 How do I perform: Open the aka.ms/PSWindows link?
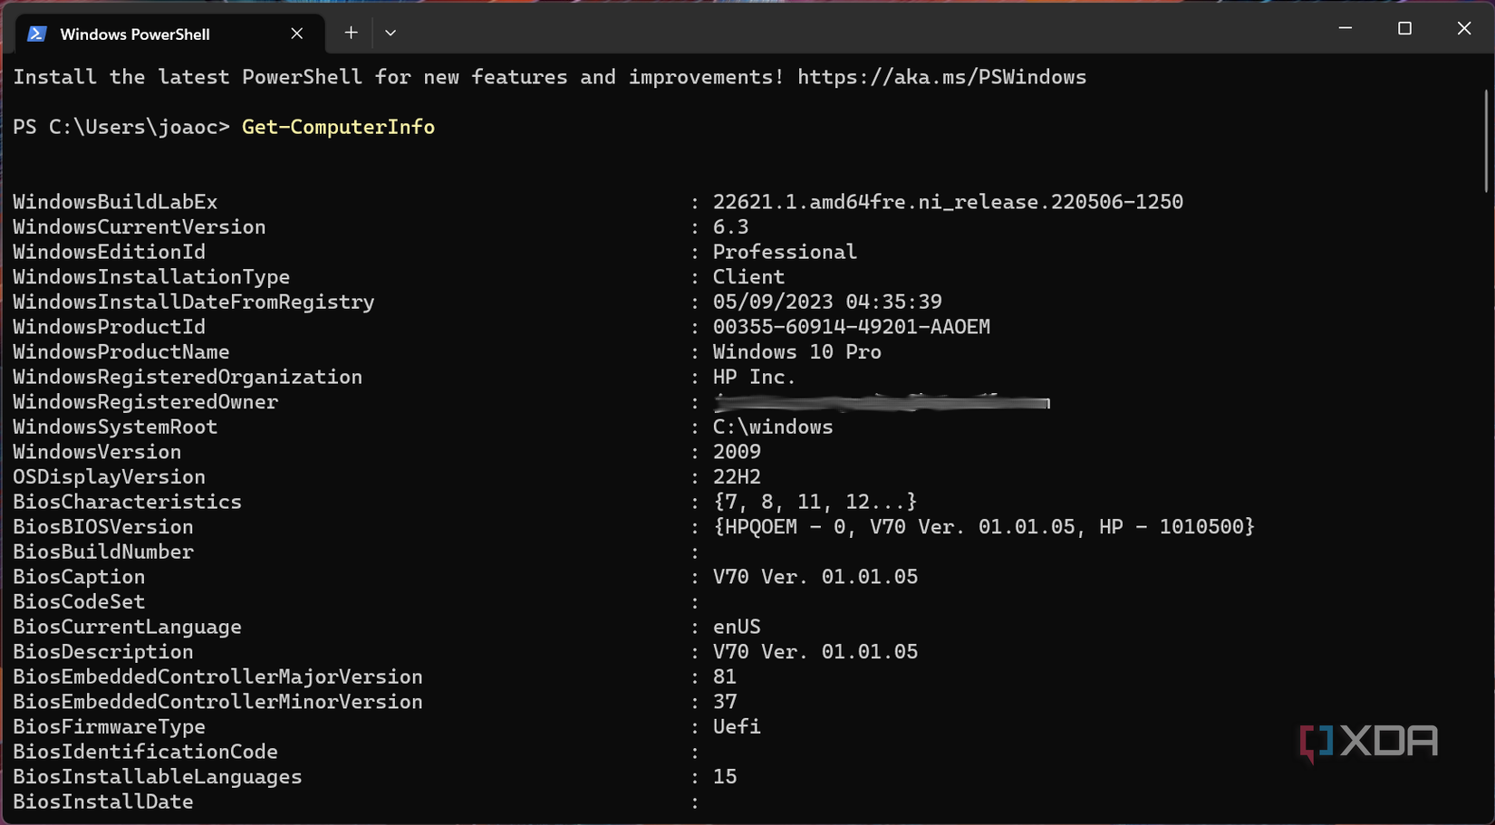point(942,77)
